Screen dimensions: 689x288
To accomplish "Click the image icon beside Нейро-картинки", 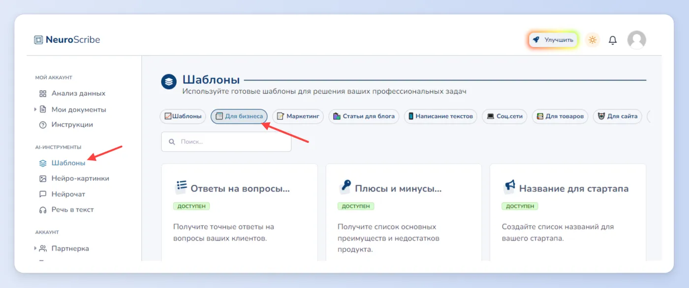I will [x=43, y=178].
